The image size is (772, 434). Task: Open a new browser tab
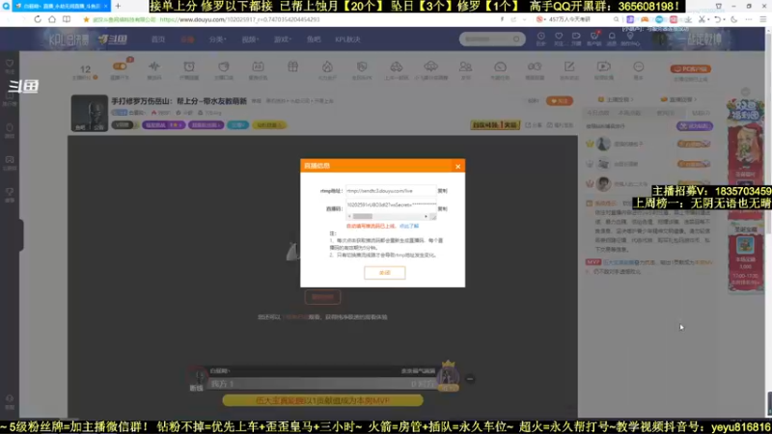tap(118, 6)
